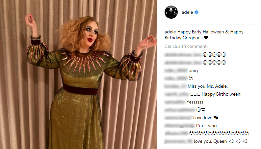Load more comments via Carica altri commenti
Image resolution: width=261 pixels, height=149 pixels.
(x=186, y=46)
